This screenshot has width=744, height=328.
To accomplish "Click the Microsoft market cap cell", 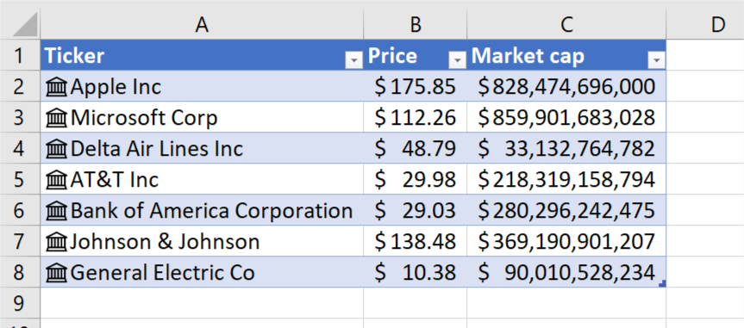I will tap(566, 118).
